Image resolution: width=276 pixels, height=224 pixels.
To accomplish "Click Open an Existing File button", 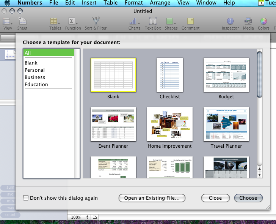I will 152,198.
